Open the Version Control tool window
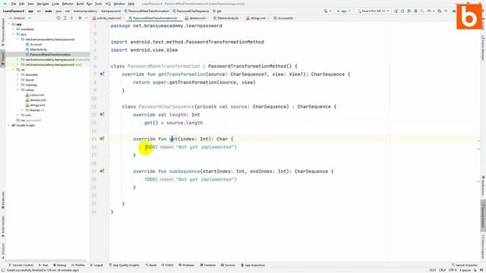486x273 pixels. click(x=21, y=265)
